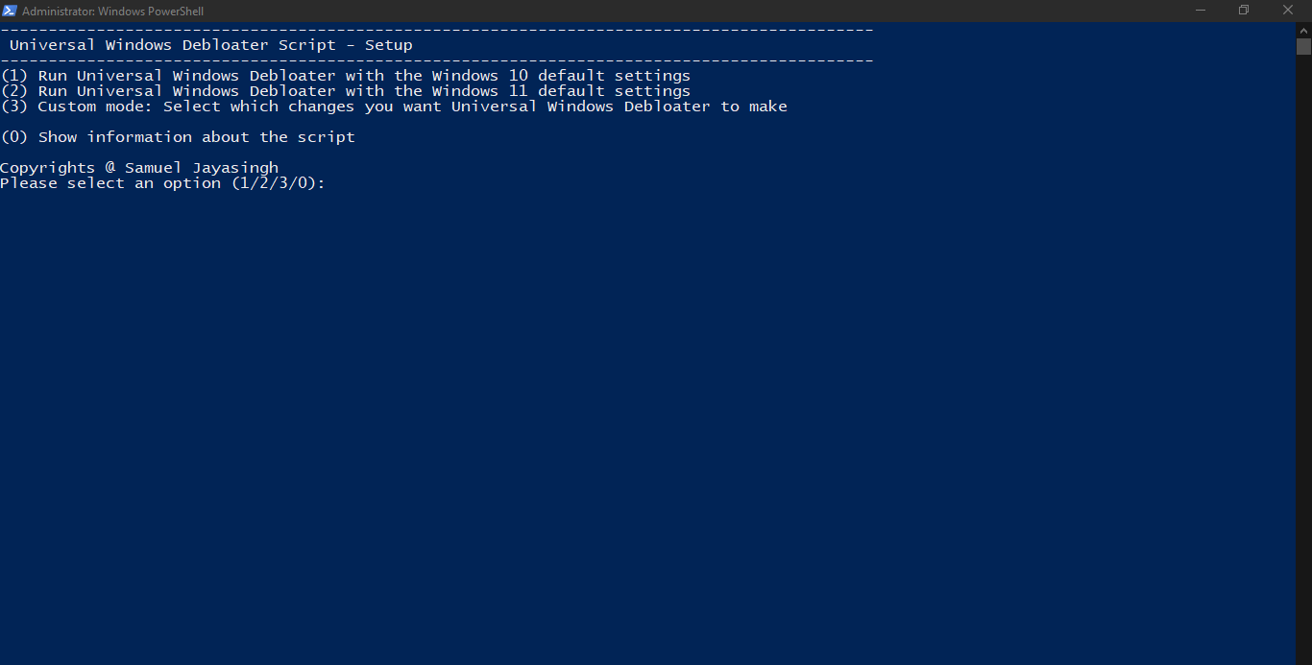Screen dimensions: 1312x665
Task: Click the Copyrights Samuel Jayasingh line
Action: (x=139, y=167)
